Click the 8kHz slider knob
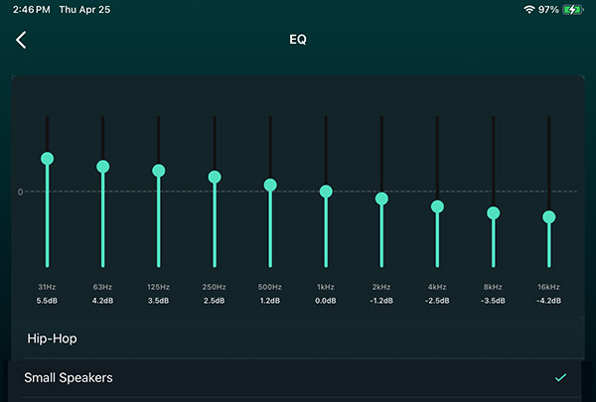Screen dimensions: 596x402 (493, 212)
